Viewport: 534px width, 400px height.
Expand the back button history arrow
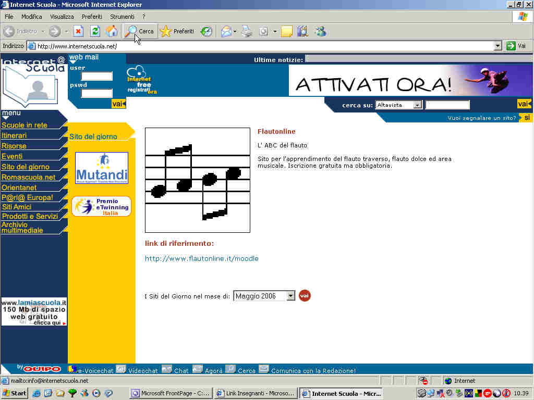click(43, 31)
